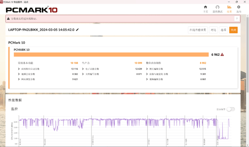This screenshot has height=147, width=249.
Task: Click the question mark help icon in warning banner
Action: 237,19
